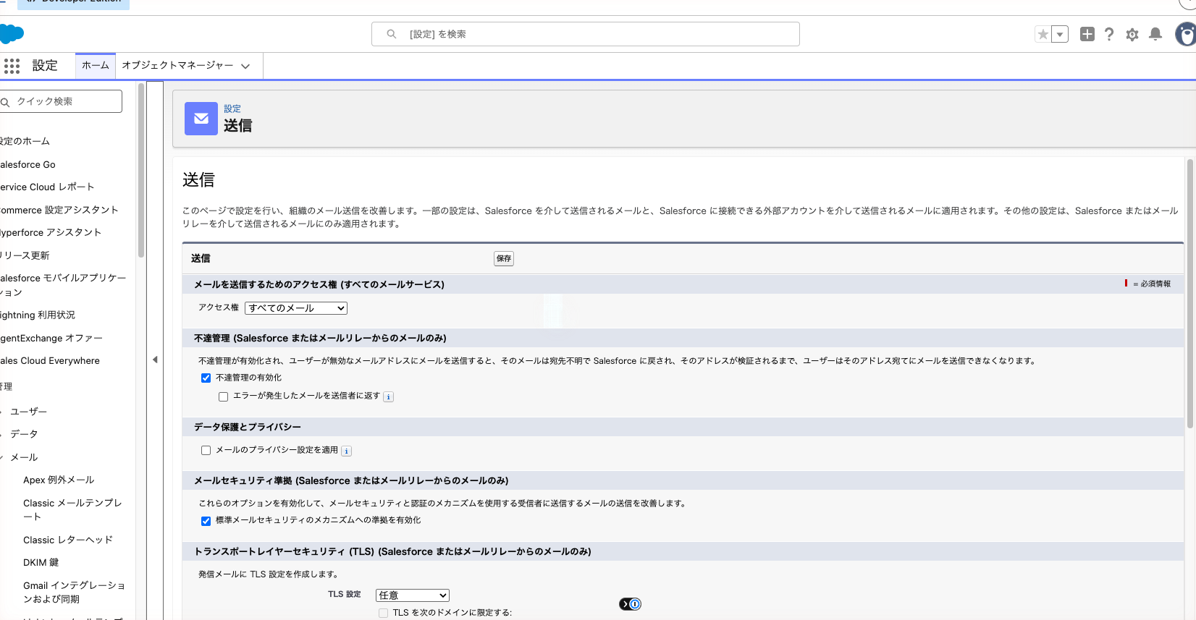Viewport: 1196px width, 620px height.
Task: Focus the [設定] を検索 search field
Action: point(586,34)
